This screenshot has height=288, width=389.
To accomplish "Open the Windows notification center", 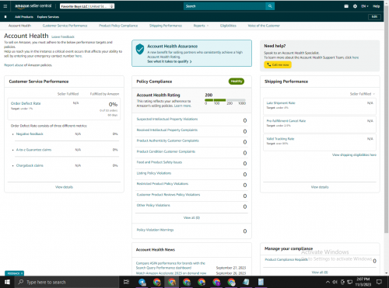I will point(379,282).
